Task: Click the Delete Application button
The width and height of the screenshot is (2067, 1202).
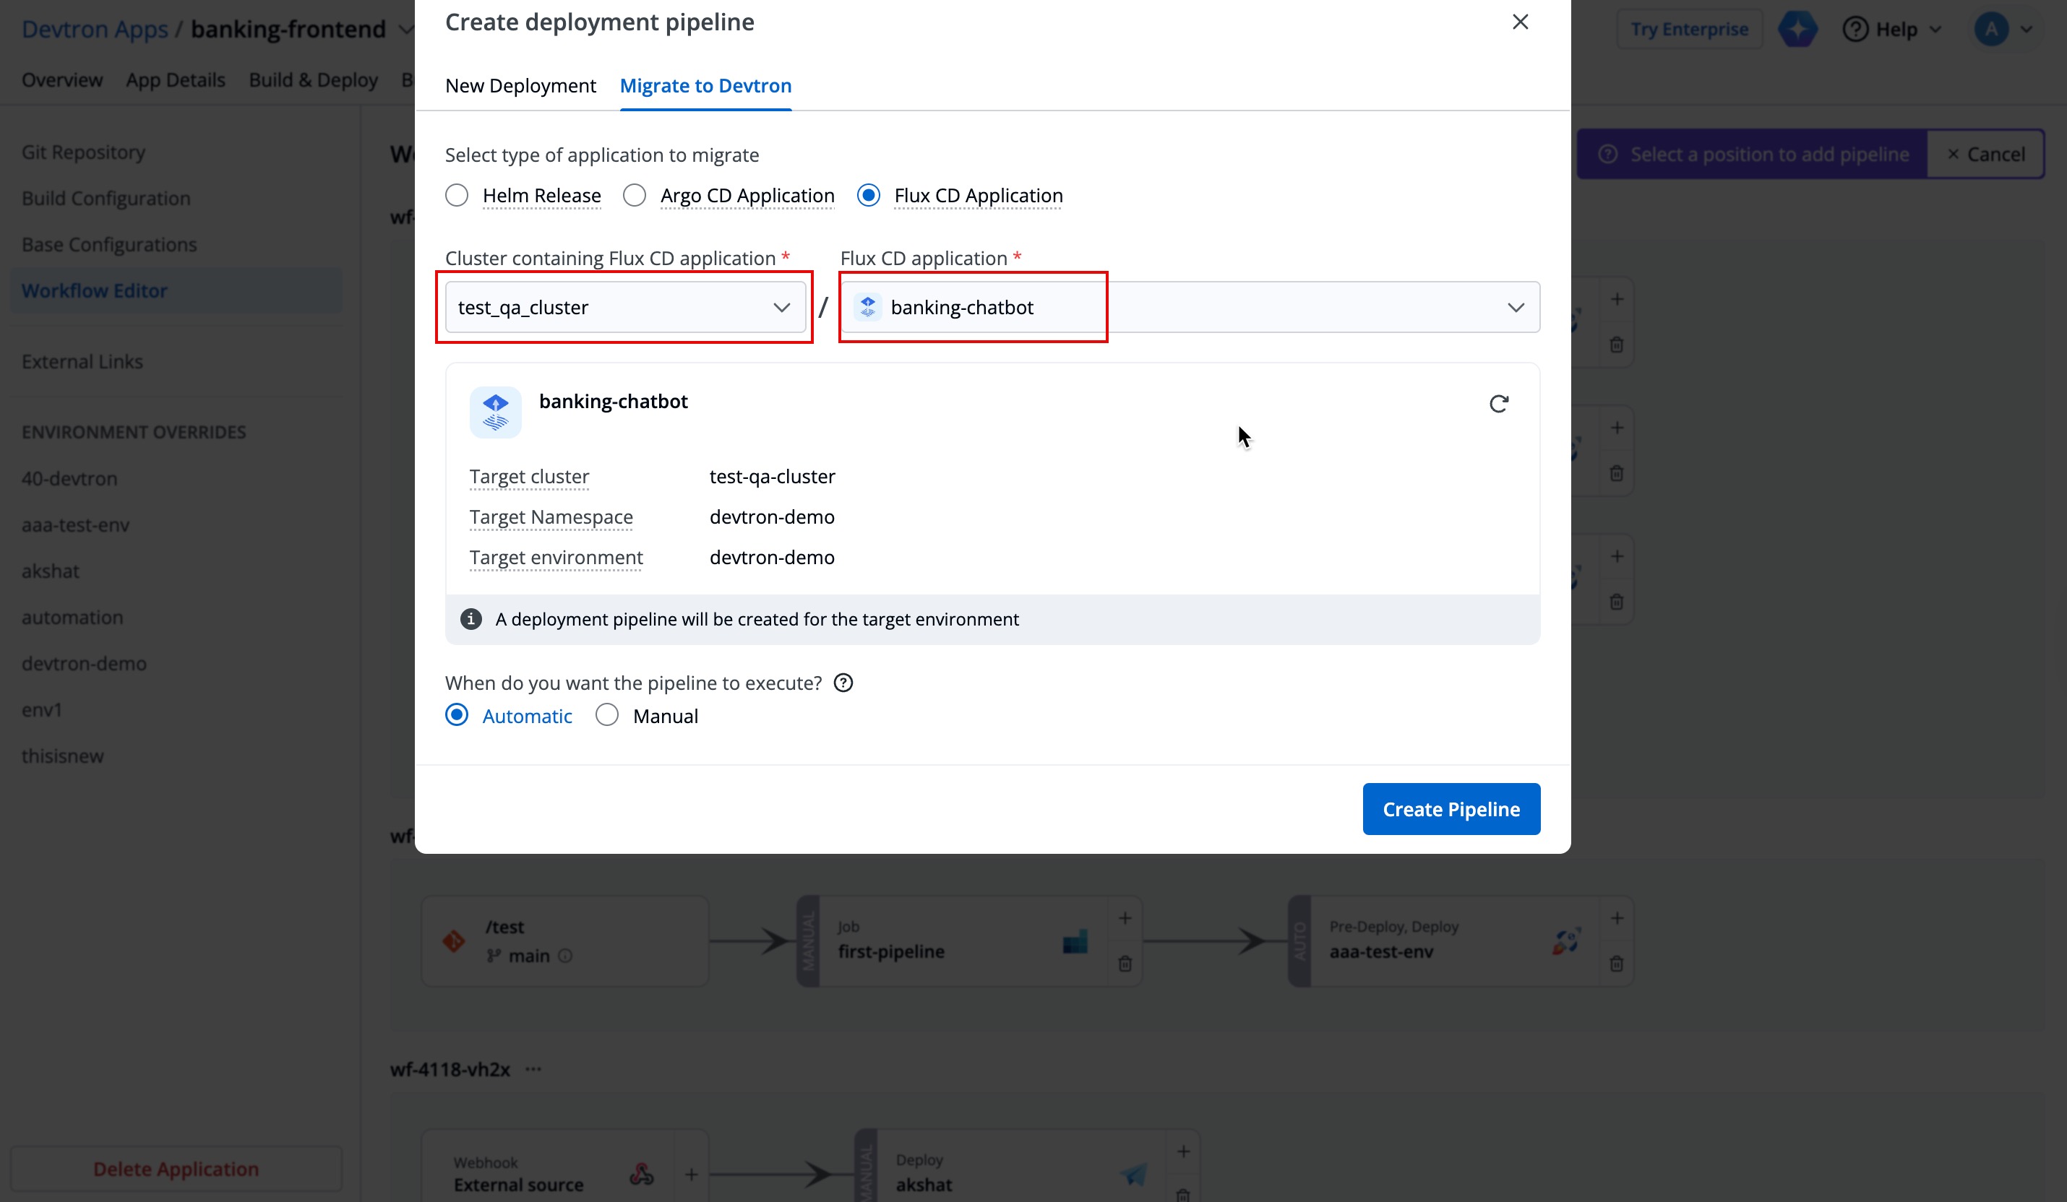Action: (x=176, y=1167)
